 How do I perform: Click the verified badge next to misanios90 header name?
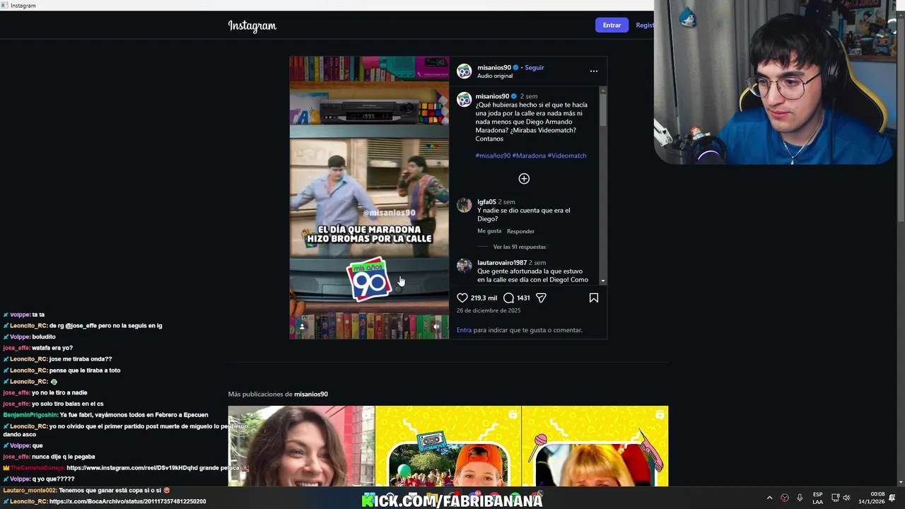click(x=515, y=67)
